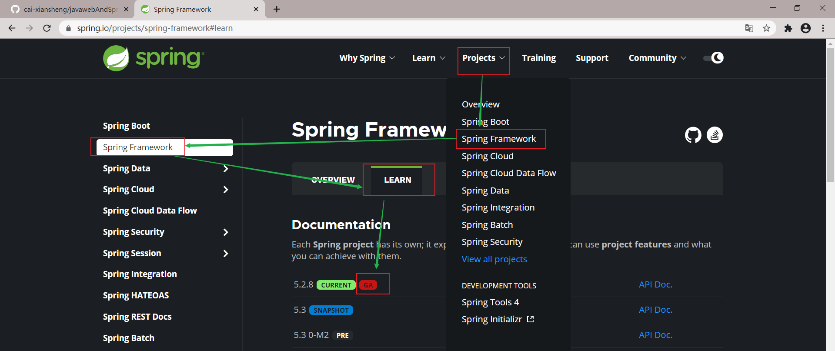835x351 pixels.
Task: Expand the Community menu
Action: pos(657,58)
